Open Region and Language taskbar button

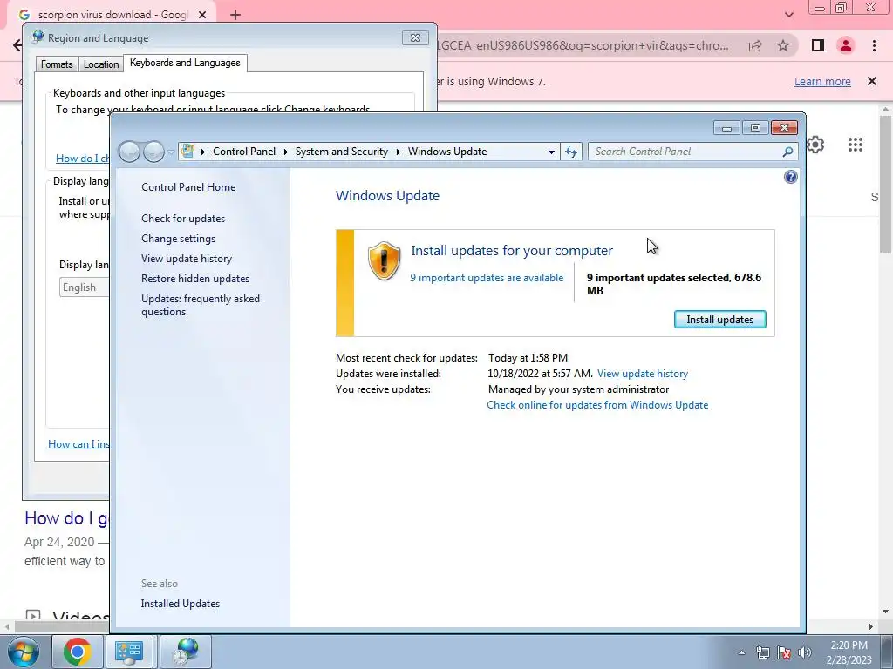tap(186, 652)
